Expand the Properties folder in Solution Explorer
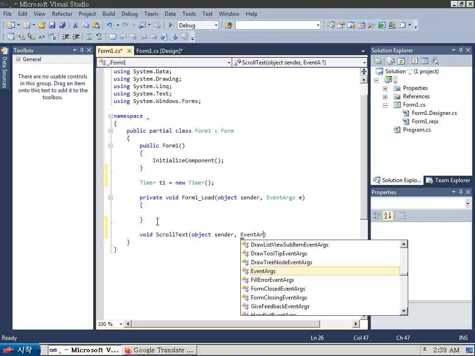 [385, 89]
